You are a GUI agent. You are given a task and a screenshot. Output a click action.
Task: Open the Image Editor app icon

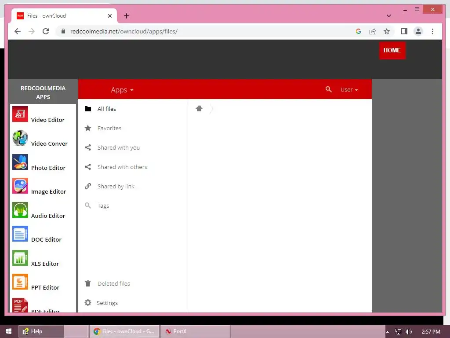(20, 186)
